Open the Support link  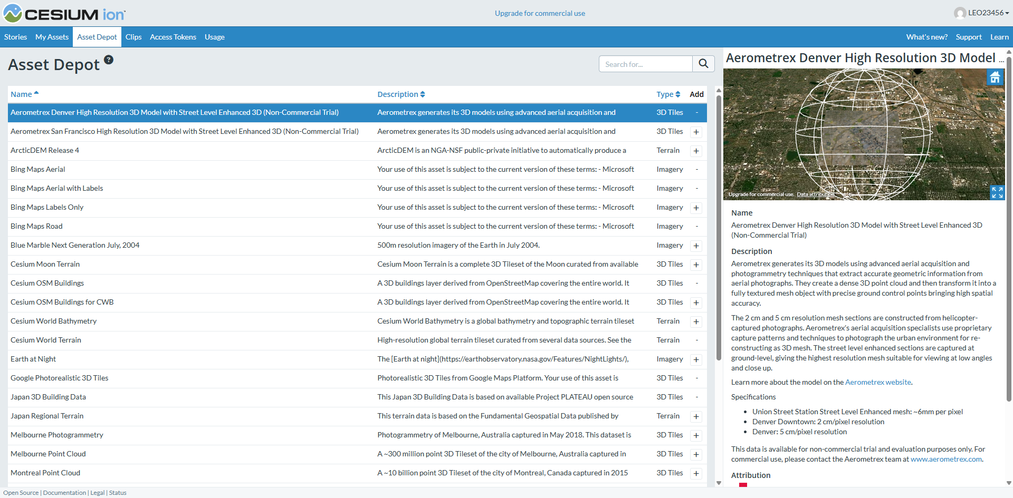pyautogui.click(x=969, y=37)
